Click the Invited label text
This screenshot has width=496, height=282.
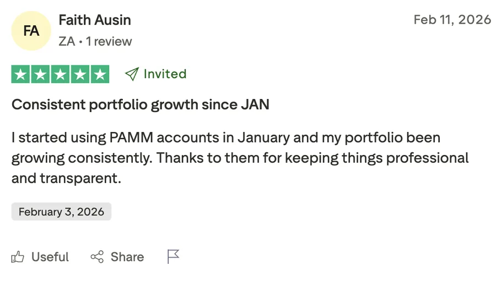pyautogui.click(x=165, y=74)
